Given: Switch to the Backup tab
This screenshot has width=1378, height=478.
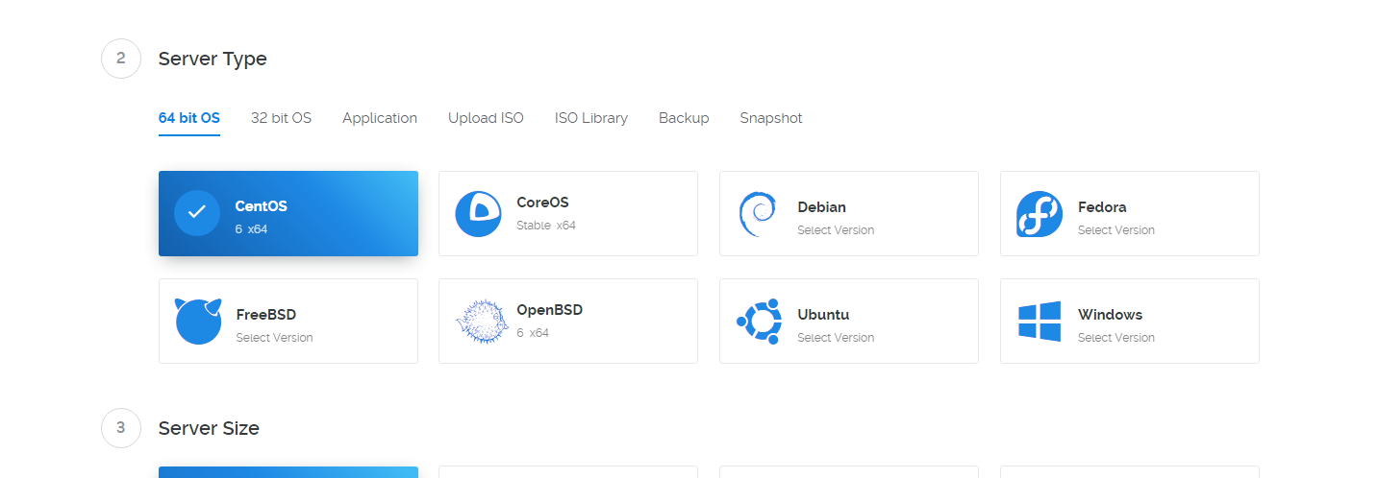Looking at the screenshot, I should pos(684,118).
